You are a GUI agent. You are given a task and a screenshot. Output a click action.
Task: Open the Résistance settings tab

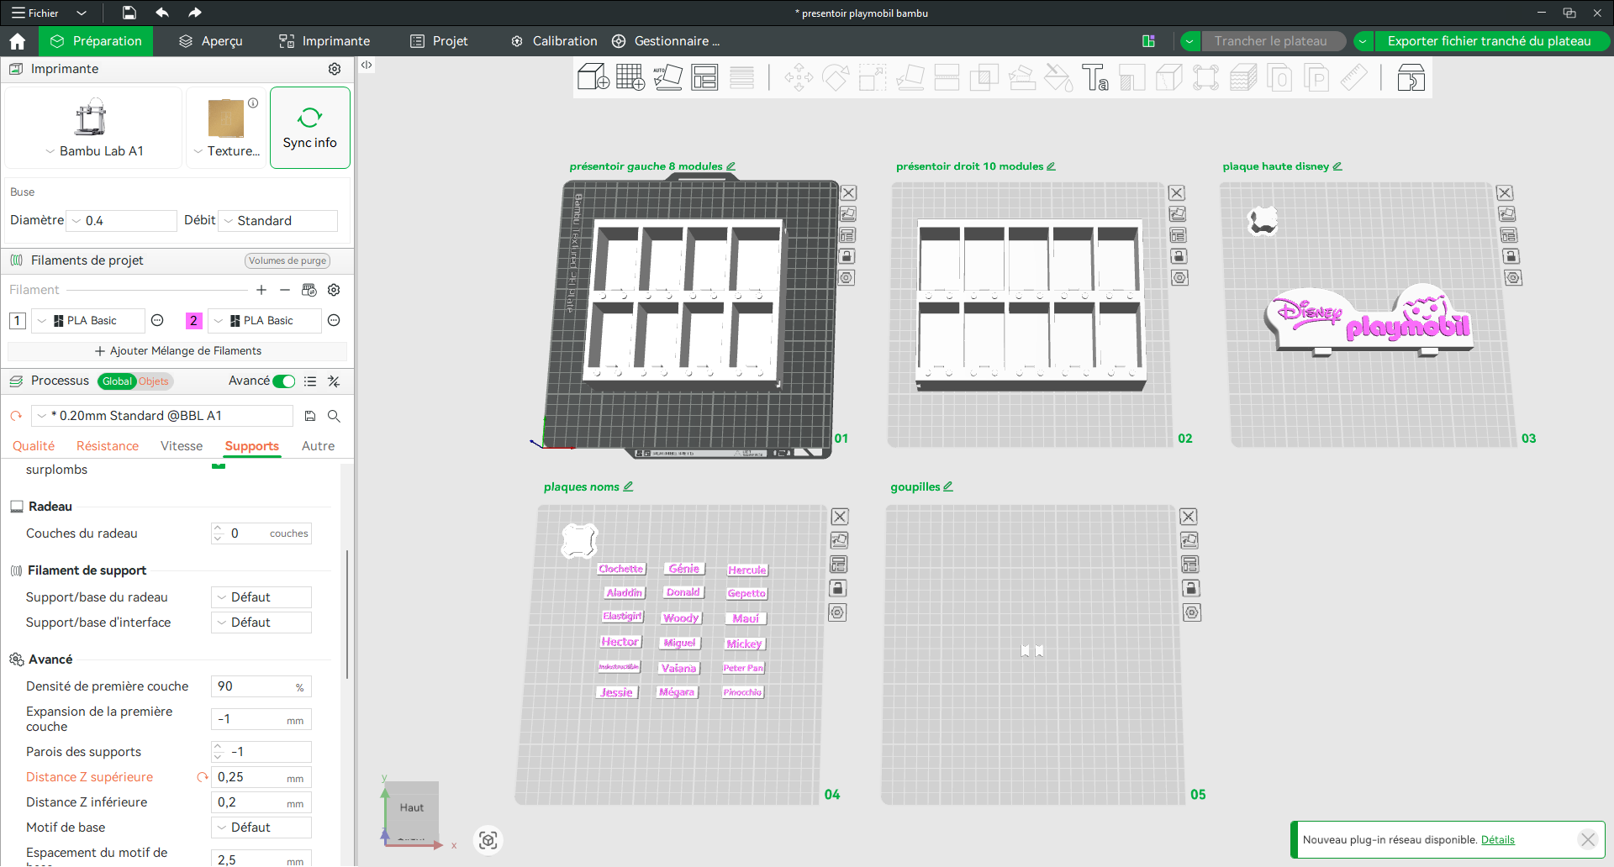point(108,446)
